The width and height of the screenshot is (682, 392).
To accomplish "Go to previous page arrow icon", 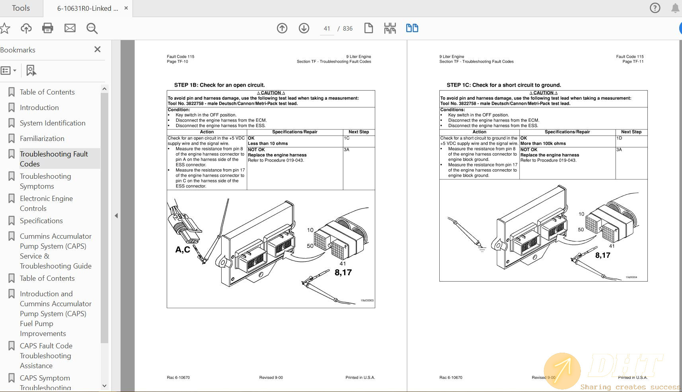I will [282, 28].
